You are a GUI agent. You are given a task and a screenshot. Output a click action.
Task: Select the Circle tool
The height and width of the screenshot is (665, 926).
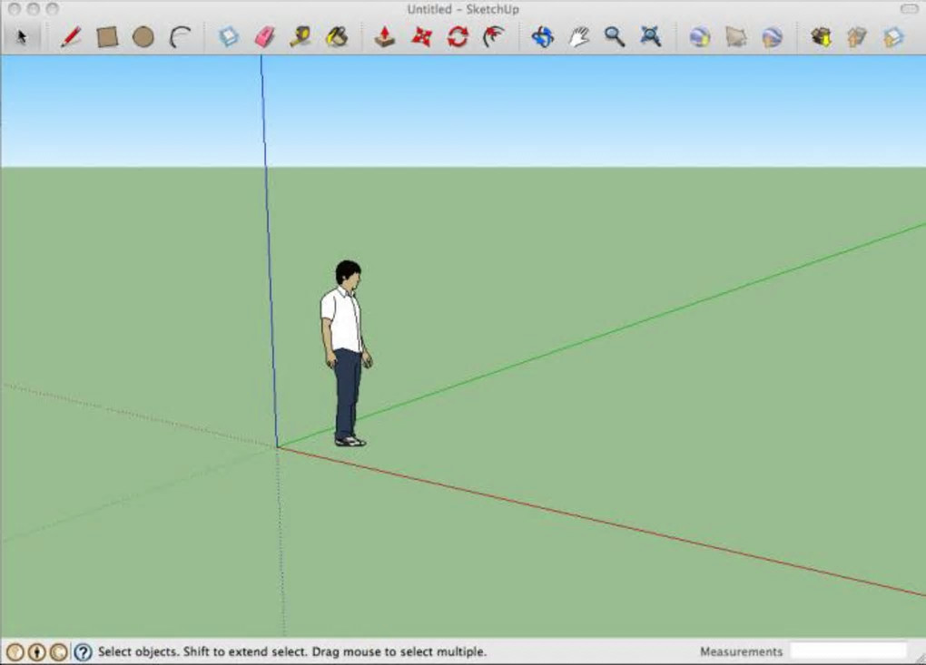pos(143,37)
